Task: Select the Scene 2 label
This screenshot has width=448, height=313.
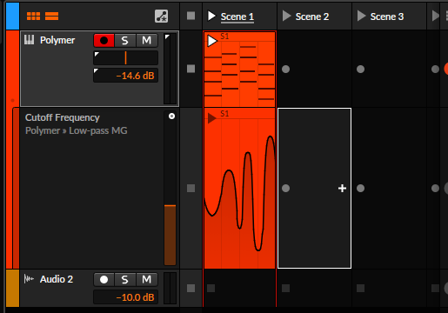Action: (312, 17)
